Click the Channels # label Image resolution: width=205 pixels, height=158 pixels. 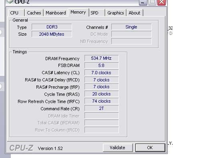(x=97, y=27)
